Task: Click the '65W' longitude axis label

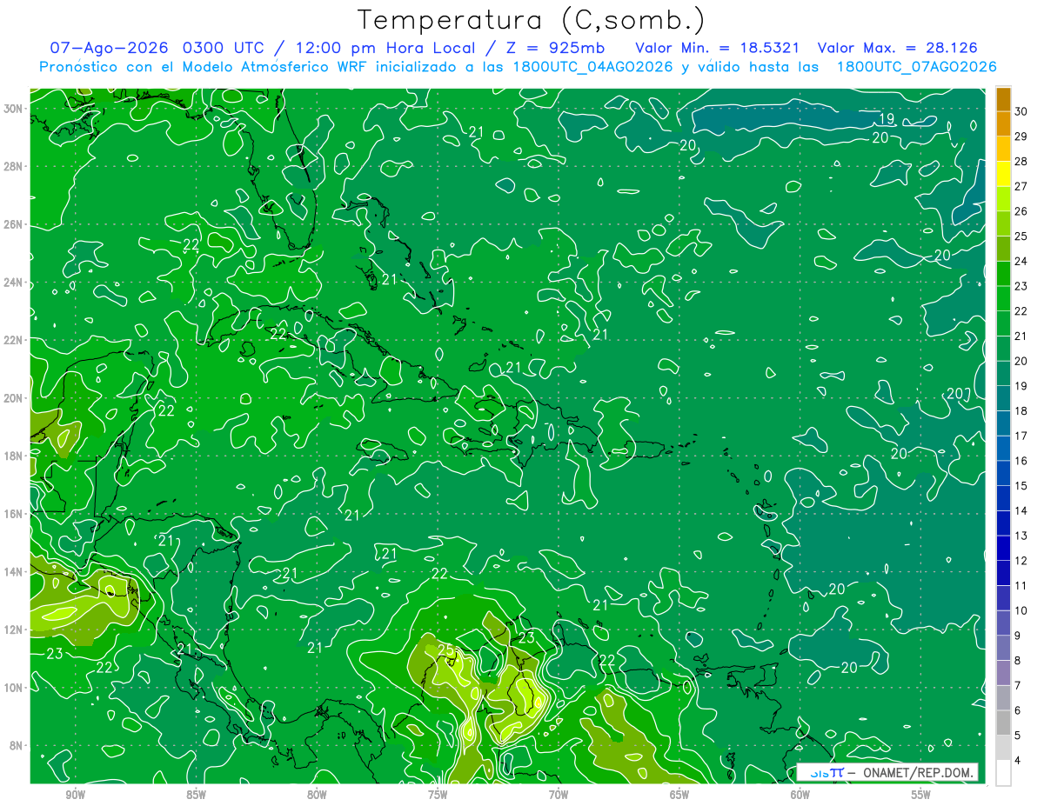Action: (x=679, y=795)
